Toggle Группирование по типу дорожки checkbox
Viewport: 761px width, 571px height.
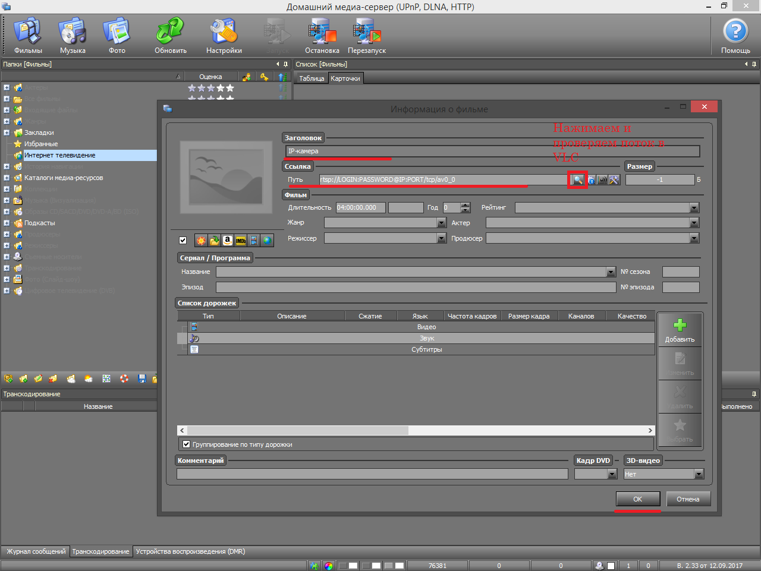tap(187, 444)
